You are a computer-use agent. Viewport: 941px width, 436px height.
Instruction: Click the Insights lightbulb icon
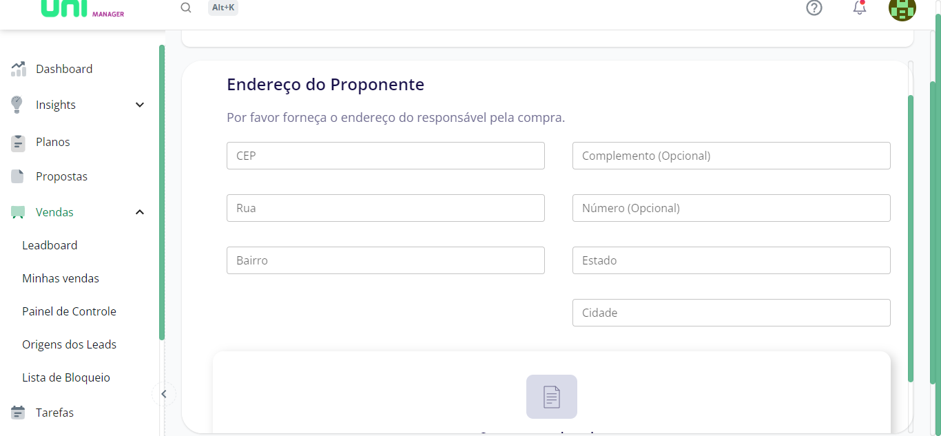pyautogui.click(x=17, y=105)
